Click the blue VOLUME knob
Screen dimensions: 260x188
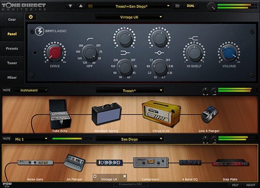(x=229, y=52)
